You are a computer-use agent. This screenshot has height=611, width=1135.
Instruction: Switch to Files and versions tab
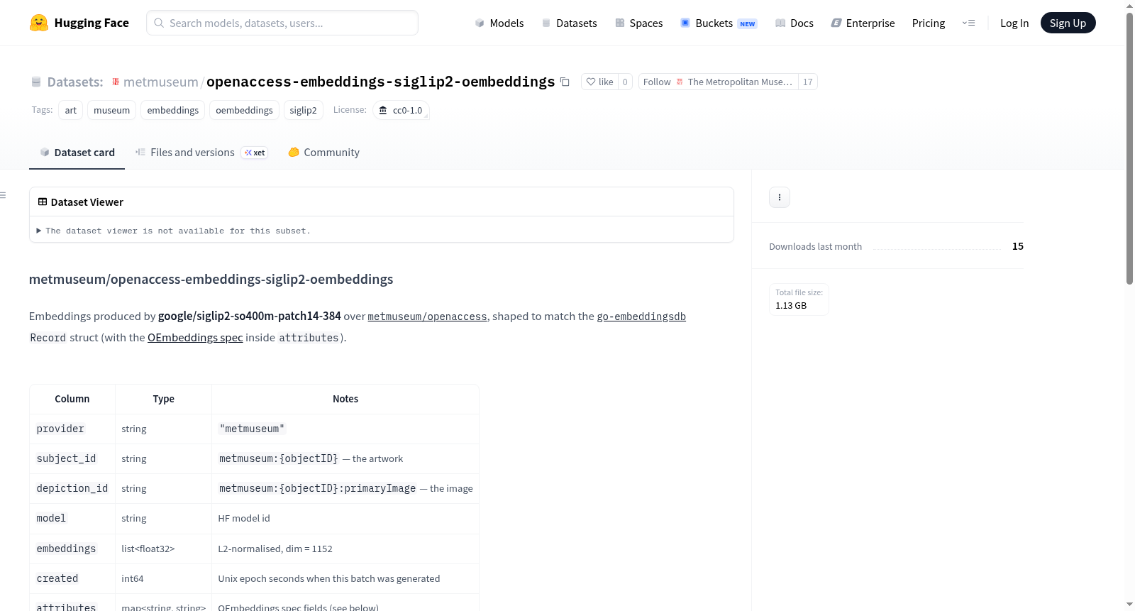click(201, 153)
